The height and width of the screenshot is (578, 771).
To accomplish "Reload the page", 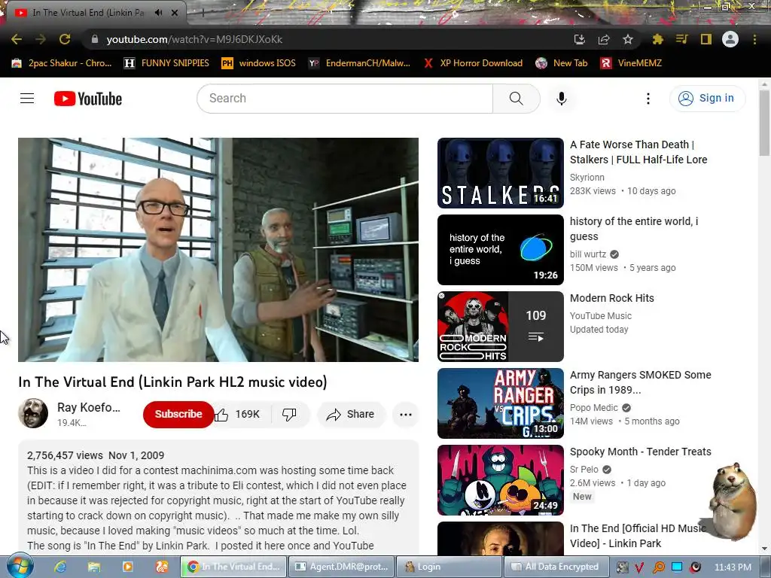I will click(65, 39).
